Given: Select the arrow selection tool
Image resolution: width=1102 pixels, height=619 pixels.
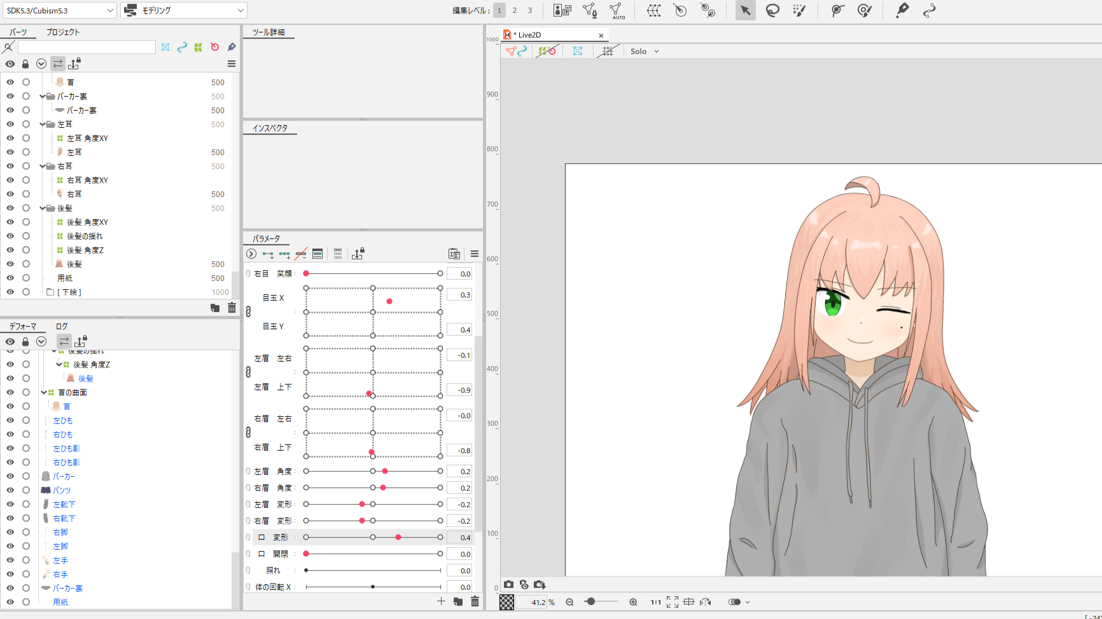Looking at the screenshot, I should 745,10.
